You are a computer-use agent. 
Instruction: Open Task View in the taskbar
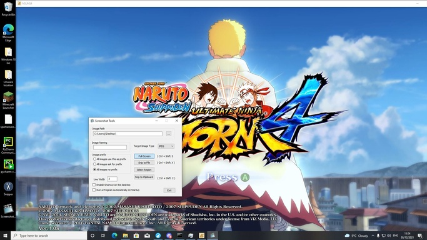click(x=103, y=236)
